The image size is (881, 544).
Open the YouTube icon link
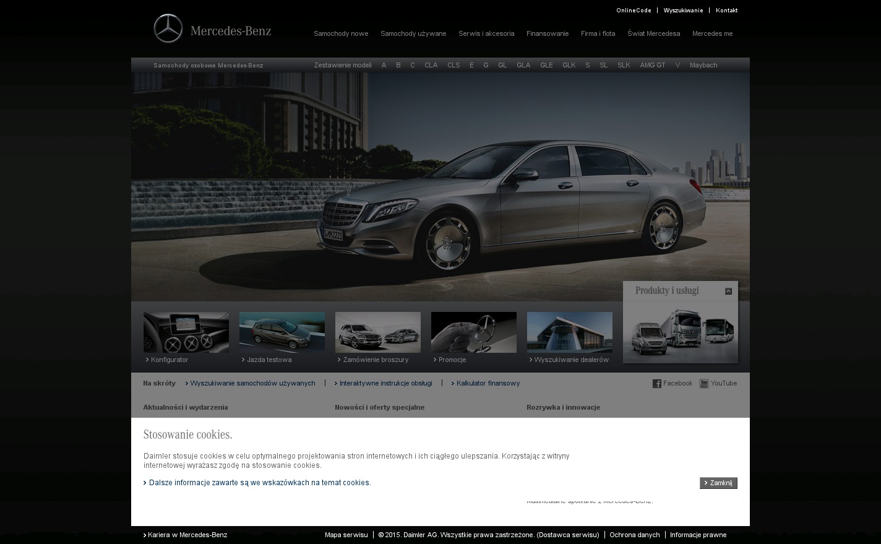[x=703, y=384]
